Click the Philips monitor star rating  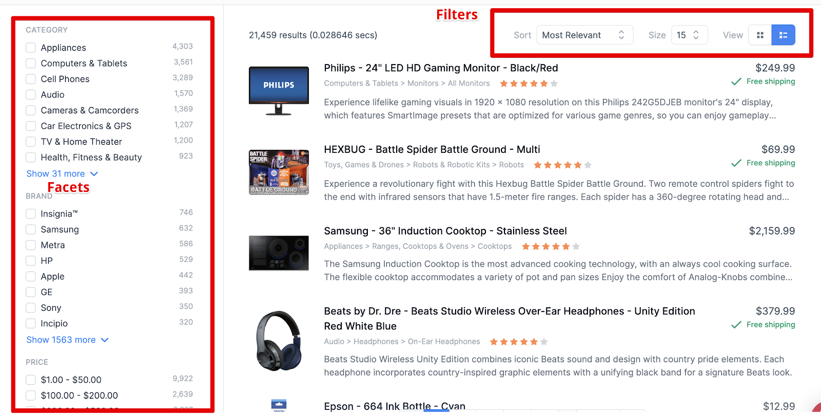(529, 84)
